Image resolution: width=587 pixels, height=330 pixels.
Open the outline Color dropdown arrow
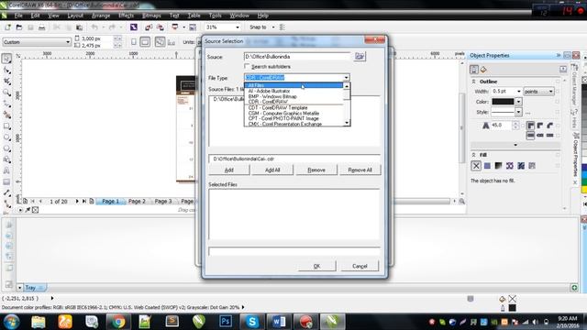pos(518,102)
